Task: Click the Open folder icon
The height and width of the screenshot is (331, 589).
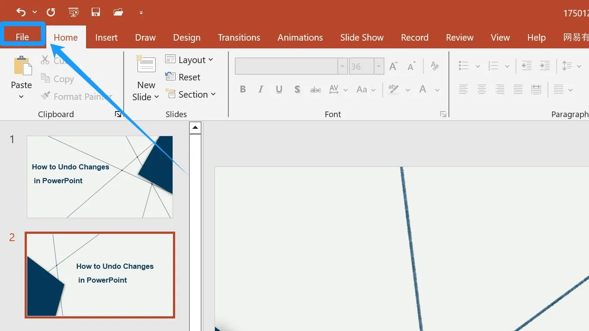Action: coord(118,12)
